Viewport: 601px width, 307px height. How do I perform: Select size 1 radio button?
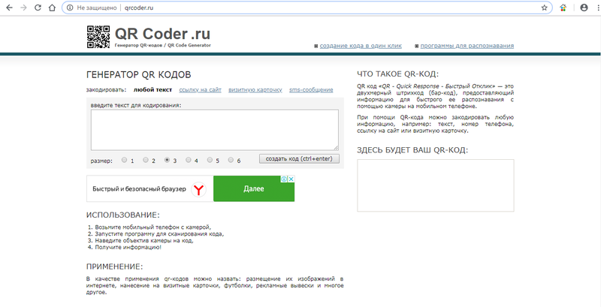point(124,160)
